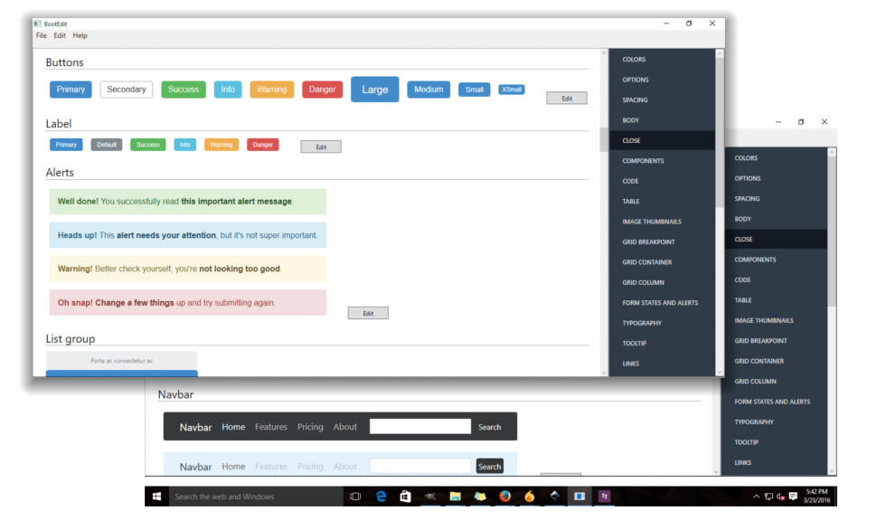Launch Firefox from taskbar
The height and width of the screenshot is (530, 877).
point(505,497)
